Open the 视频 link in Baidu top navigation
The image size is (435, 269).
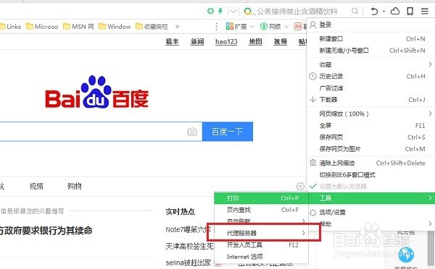281,41
